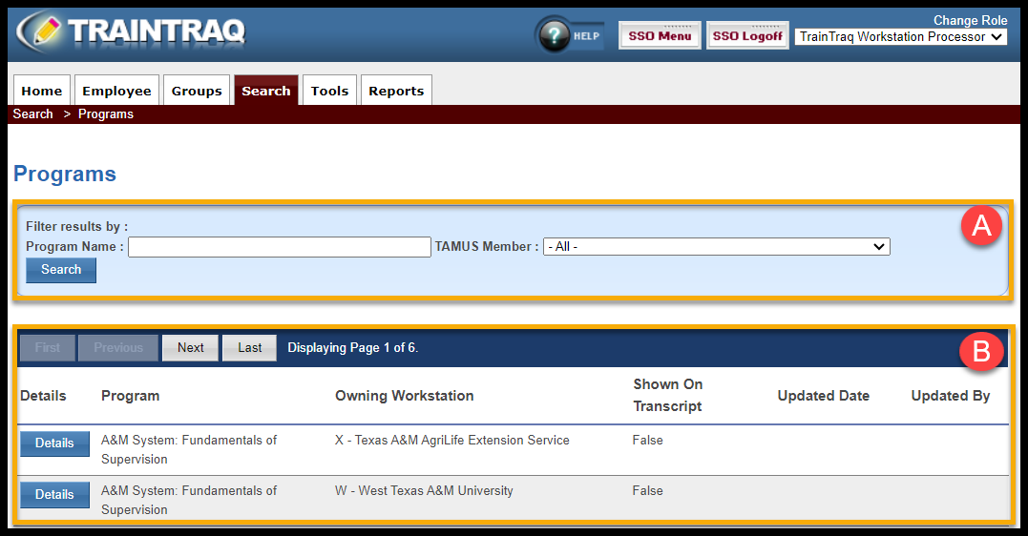Jump to the Last results page
The width and height of the screenshot is (1028, 536).
pos(249,348)
